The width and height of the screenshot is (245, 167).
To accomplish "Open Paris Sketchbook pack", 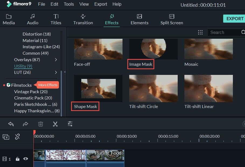I will tap(36, 104).
